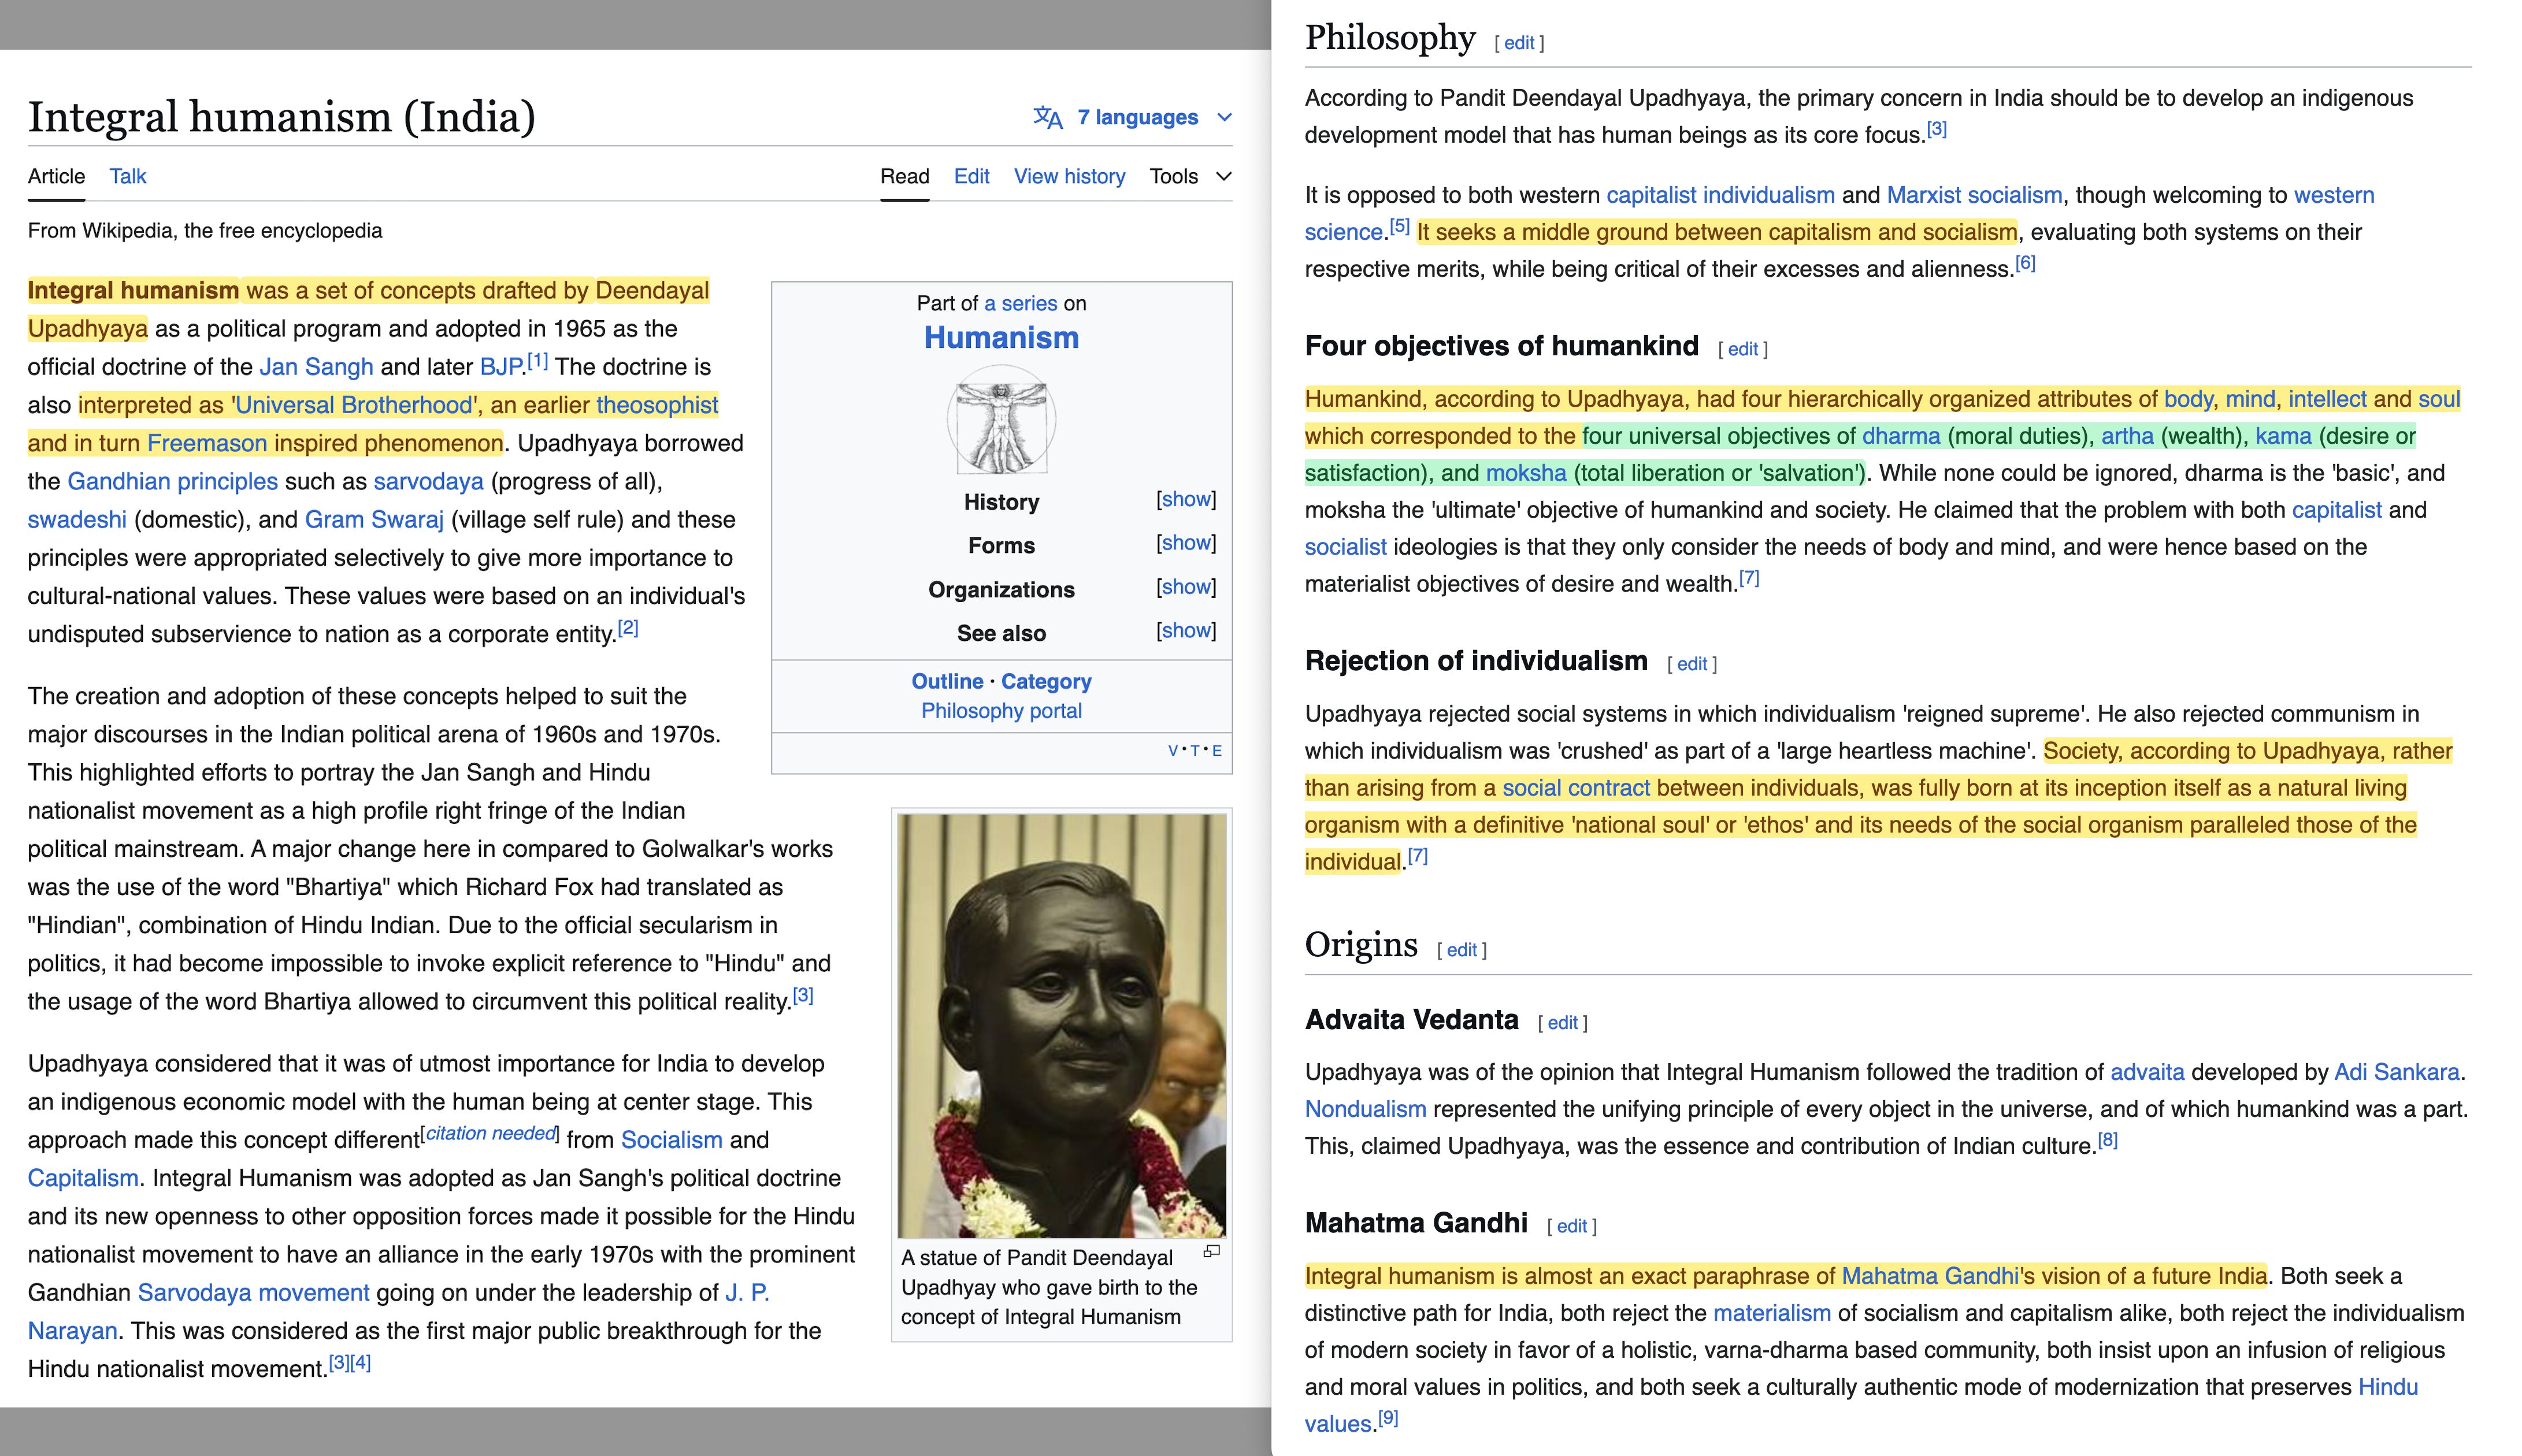Open the Talk tab
The width and height of the screenshot is (2522, 1456).
tap(128, 176)
